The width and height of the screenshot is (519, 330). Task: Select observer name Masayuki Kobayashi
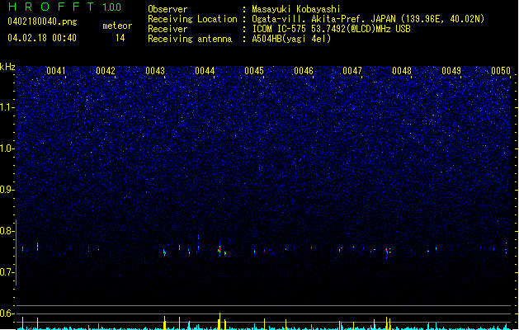pyautogui.click(x=295, y=9)
